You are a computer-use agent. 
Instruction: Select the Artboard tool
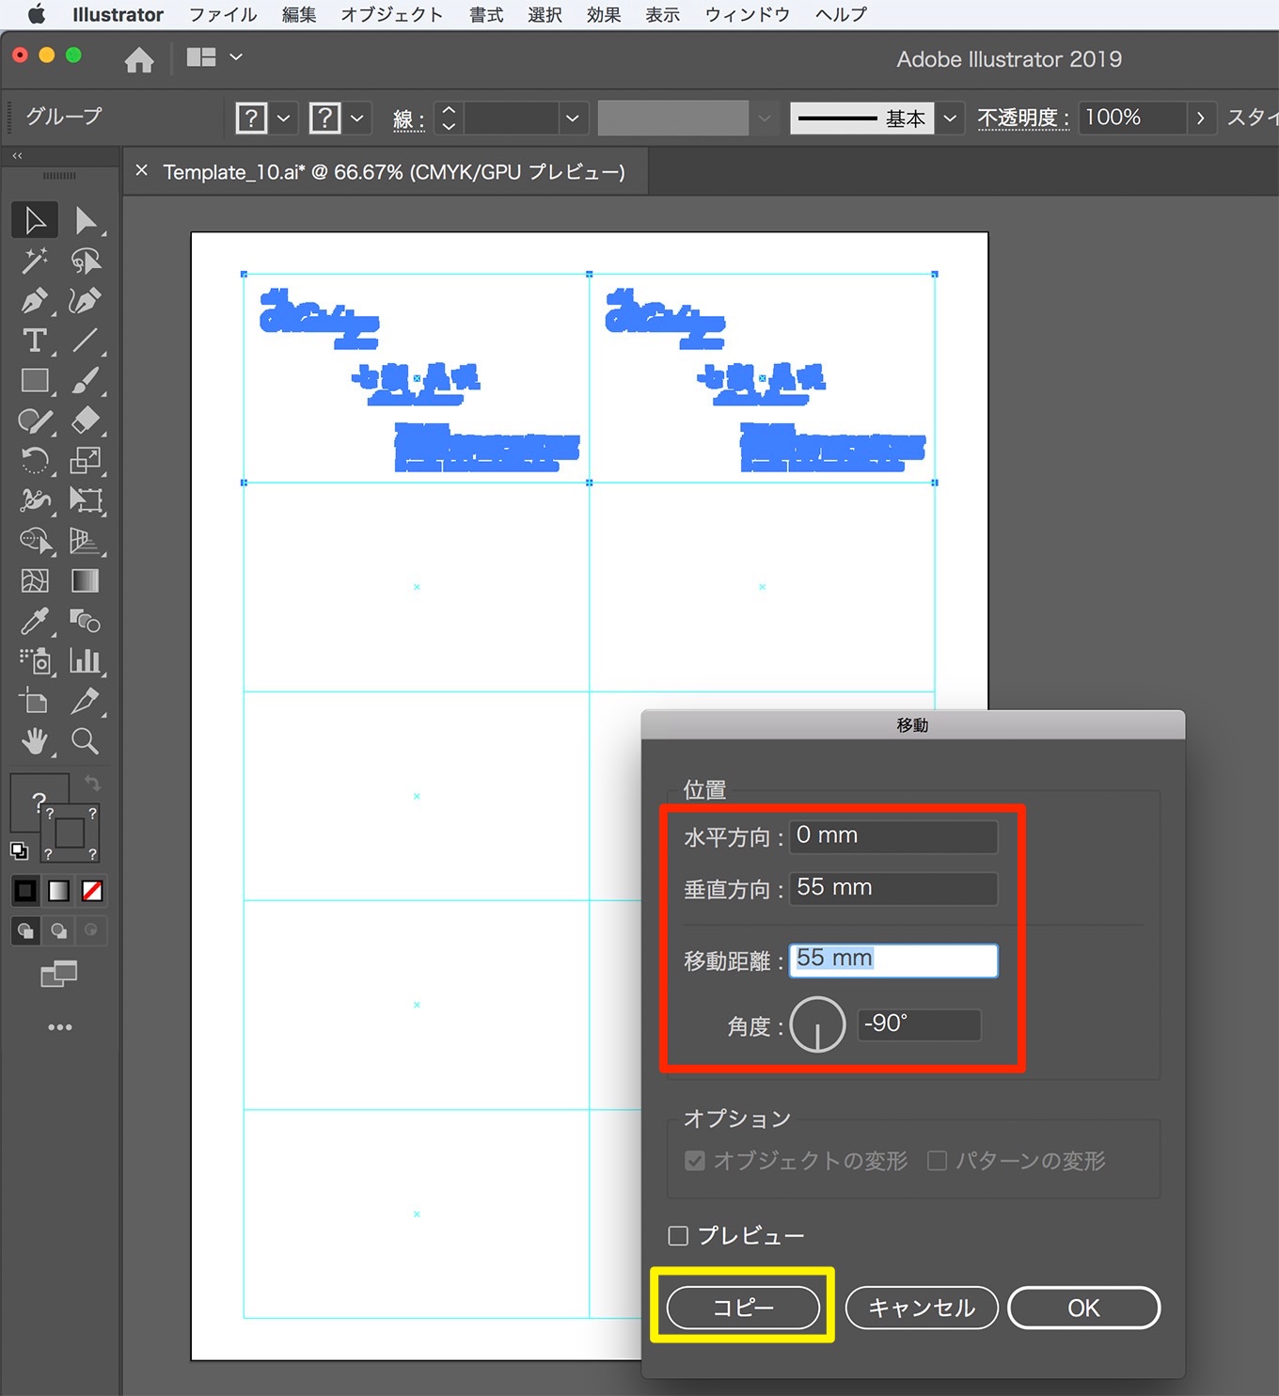[x=35, y=701]
